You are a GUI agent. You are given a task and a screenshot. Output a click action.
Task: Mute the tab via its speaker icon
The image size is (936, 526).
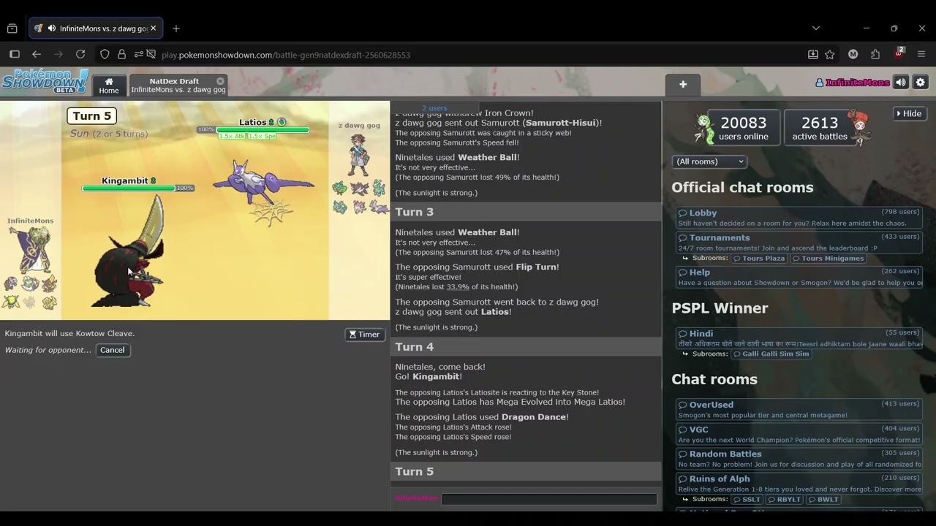[x=51, y=28]
